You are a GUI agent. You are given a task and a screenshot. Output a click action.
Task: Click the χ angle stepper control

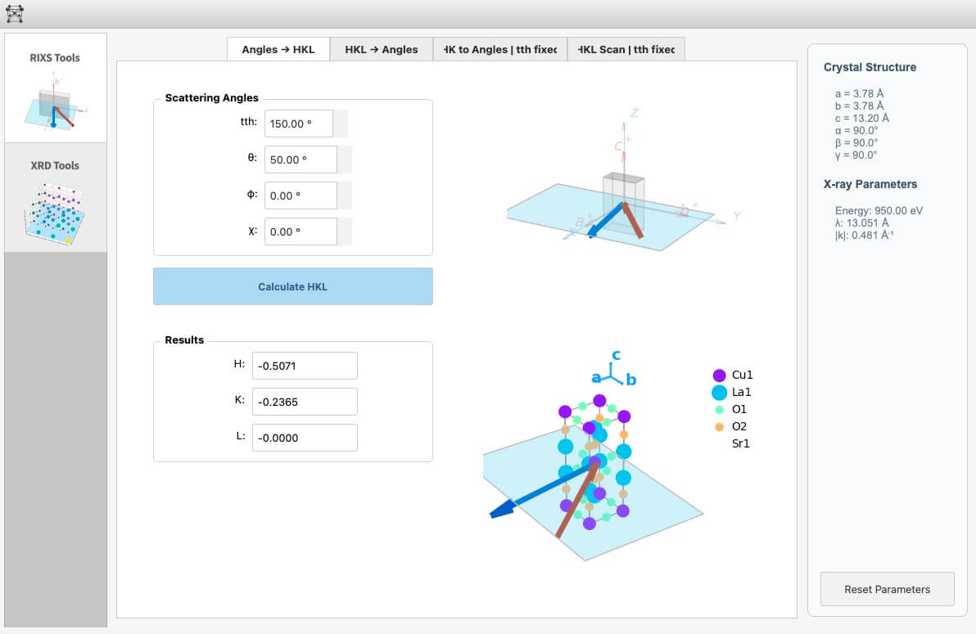pos(345,232)
